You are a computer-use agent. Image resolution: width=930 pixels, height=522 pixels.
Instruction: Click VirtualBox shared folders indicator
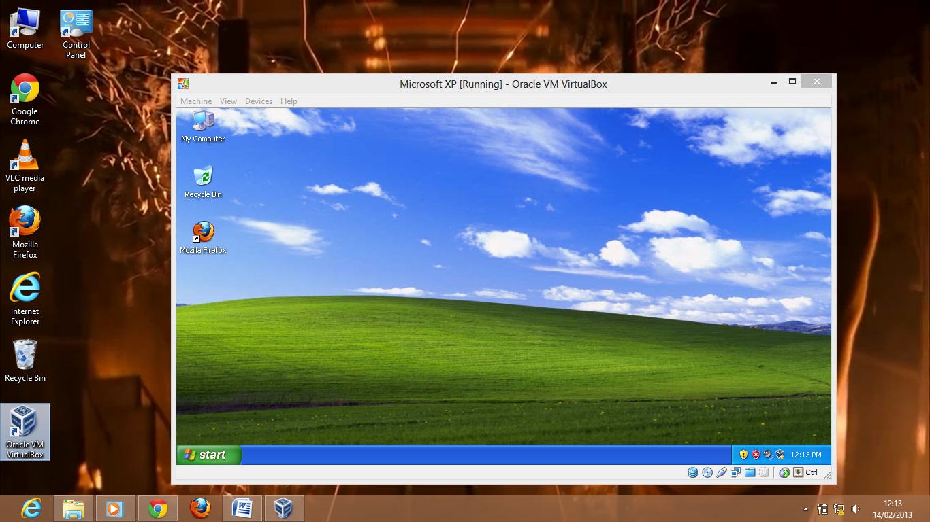(750, 472)
